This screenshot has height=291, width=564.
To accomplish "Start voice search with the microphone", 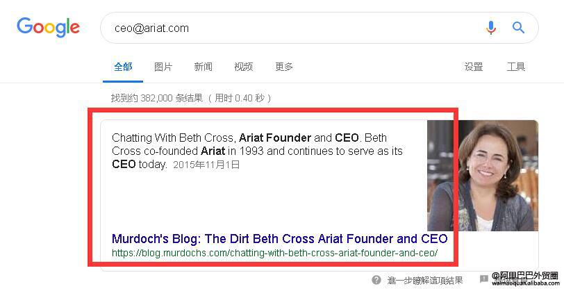I will click(491, 28).
